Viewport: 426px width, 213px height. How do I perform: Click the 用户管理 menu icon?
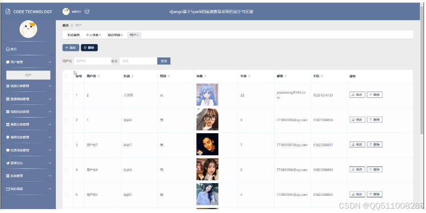pos(8,62)
